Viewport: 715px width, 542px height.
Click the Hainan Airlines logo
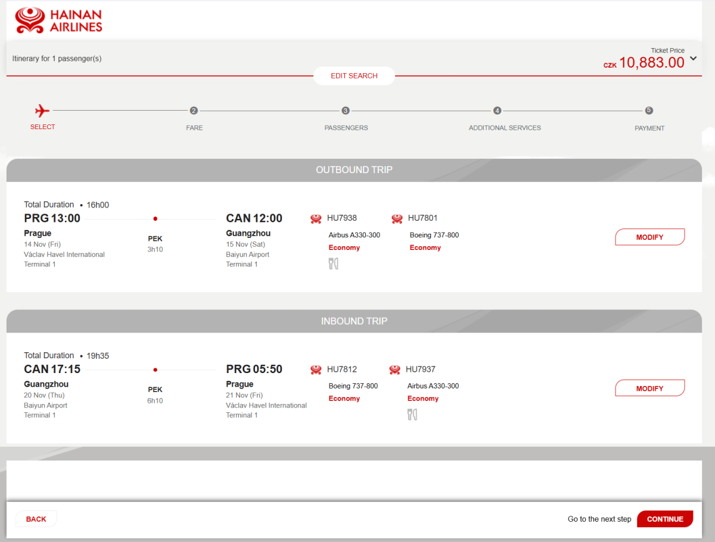(x=58, y=20)
